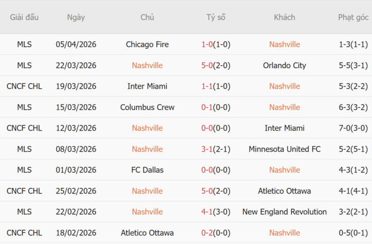Select the Columbus Crew team link

click(147, 107)
